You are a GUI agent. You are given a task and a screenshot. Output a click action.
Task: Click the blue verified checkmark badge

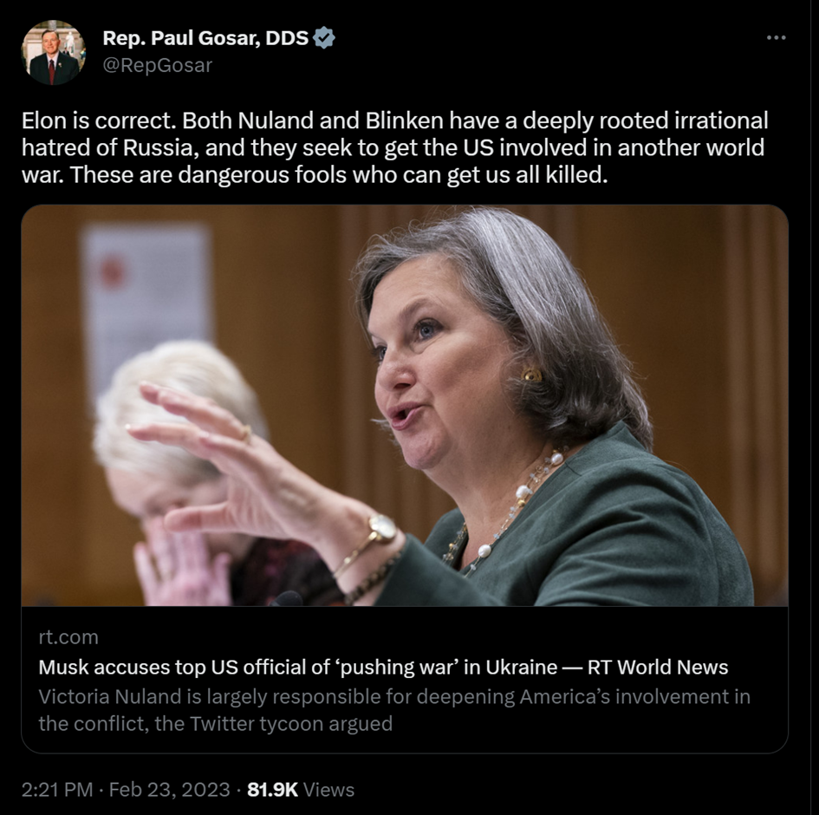(323, 38)
